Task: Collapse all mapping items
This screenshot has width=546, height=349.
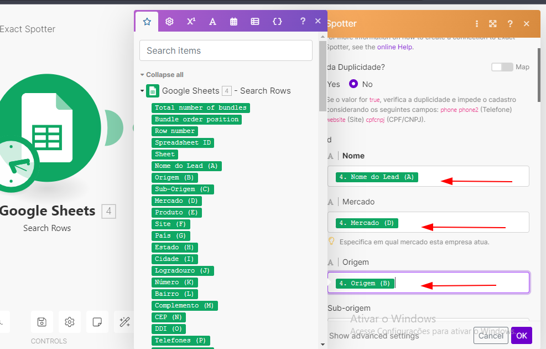Action: point(162,75)
